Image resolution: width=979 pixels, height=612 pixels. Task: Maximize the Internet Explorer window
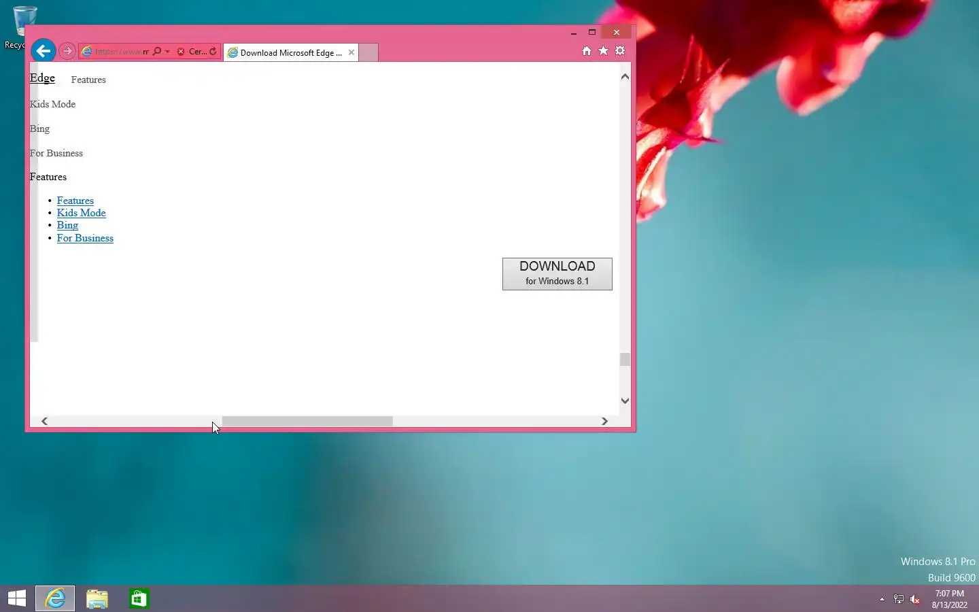coord(591,32)
